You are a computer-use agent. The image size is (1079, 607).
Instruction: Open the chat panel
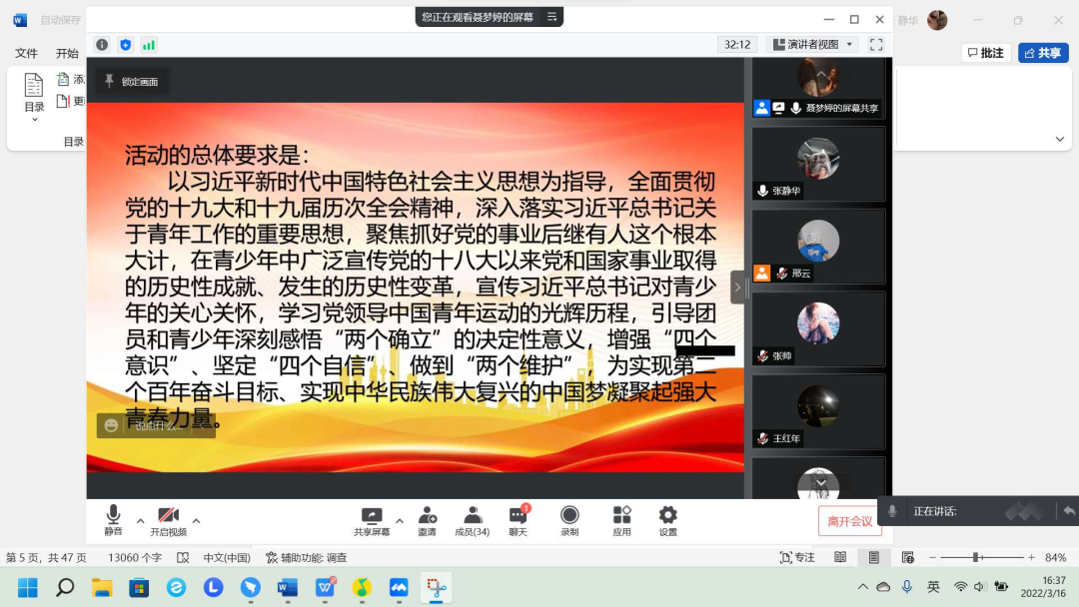tap(518, 519)
